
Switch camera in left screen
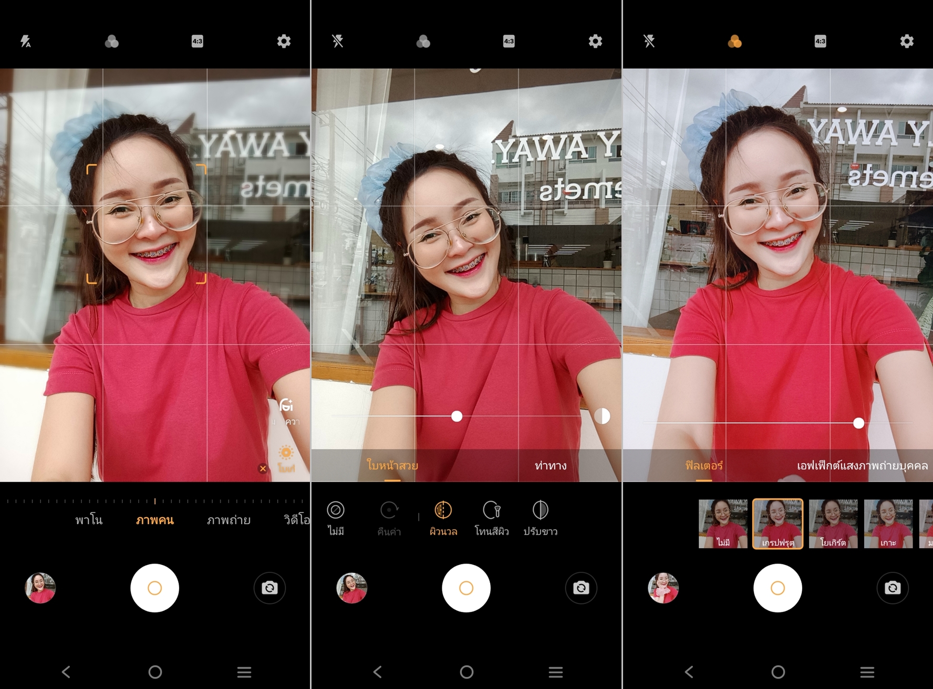click(269, 588)
